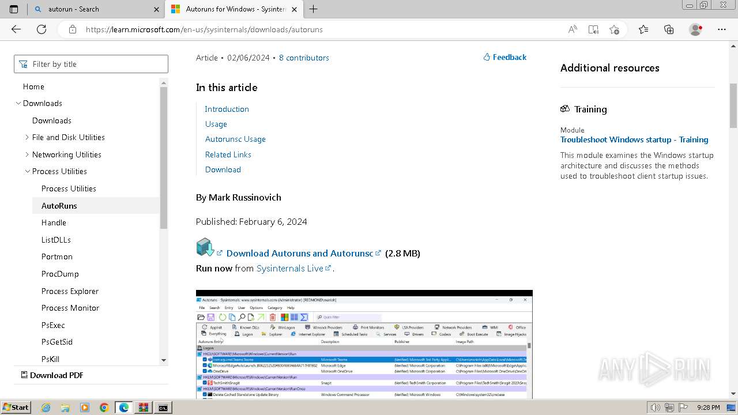Go back to previous page
Screen dimensions: 738x415
(x=16, y=29)
